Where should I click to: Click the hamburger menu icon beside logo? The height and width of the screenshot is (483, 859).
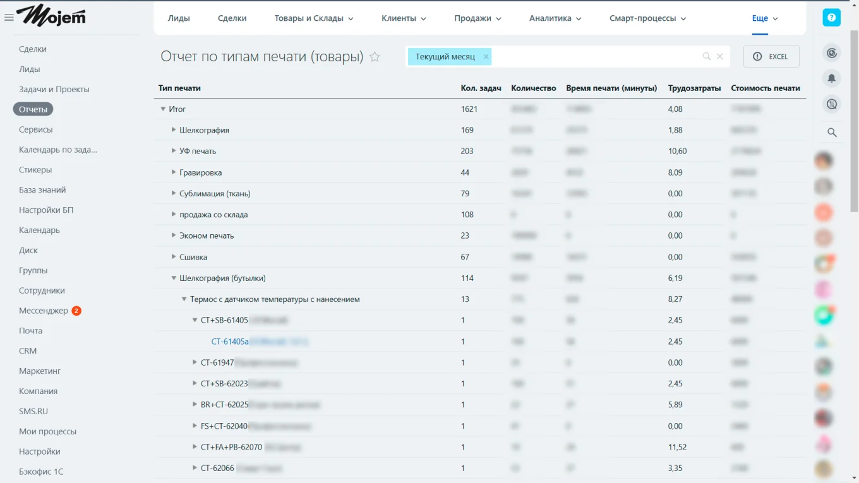tap(9, 18)
